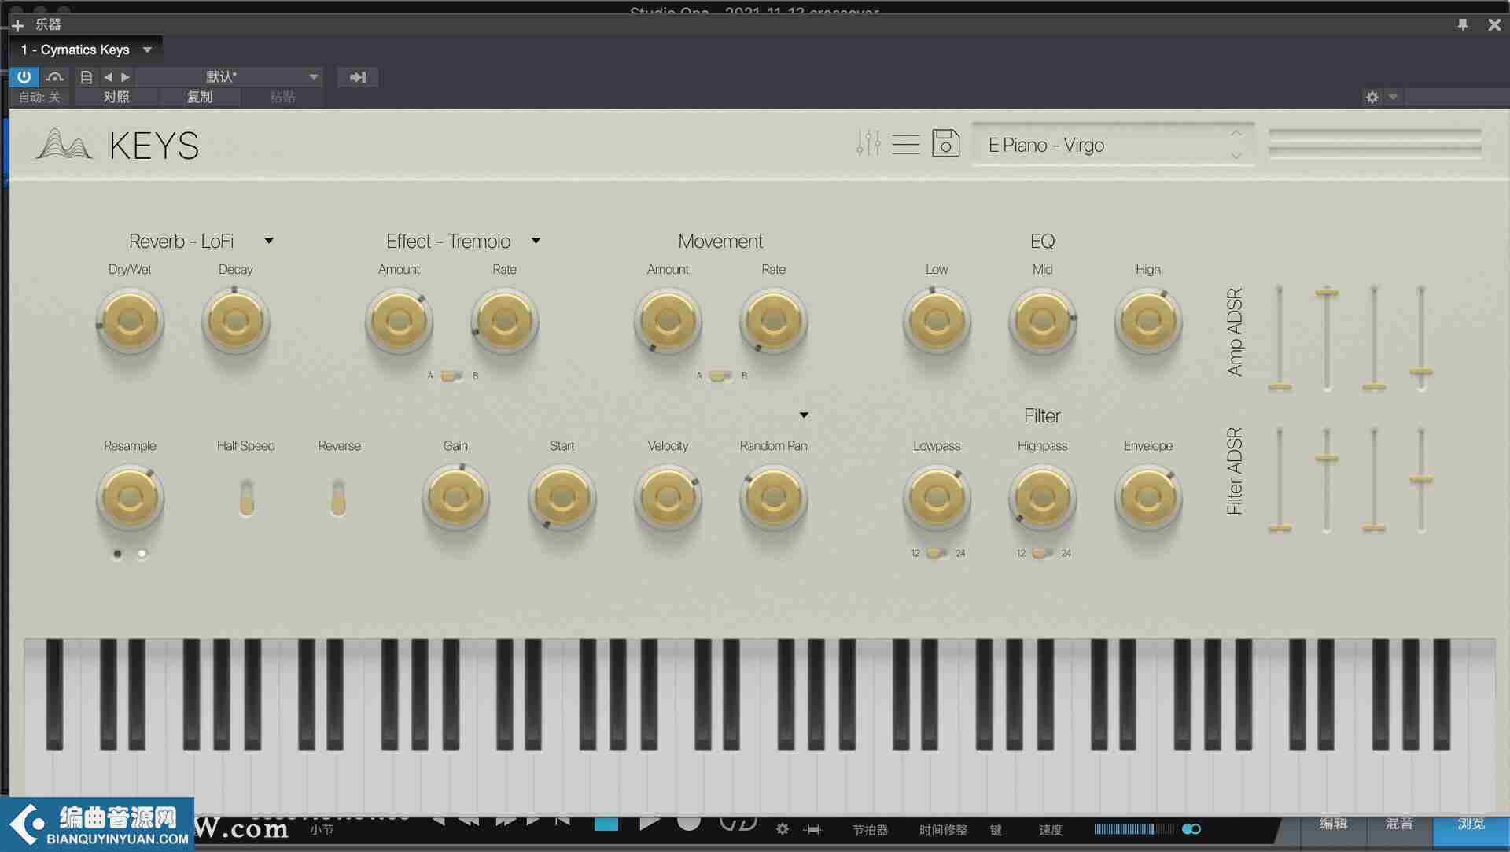Open the 1 - Cymatics Keys instrument dropdown

click(x=87, y=50)
